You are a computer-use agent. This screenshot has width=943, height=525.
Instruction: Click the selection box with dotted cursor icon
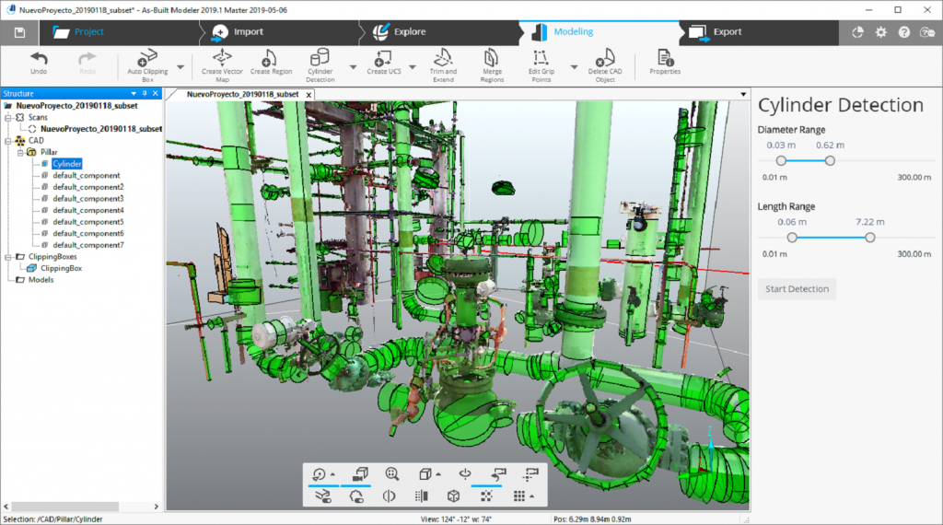click(530, 474)
